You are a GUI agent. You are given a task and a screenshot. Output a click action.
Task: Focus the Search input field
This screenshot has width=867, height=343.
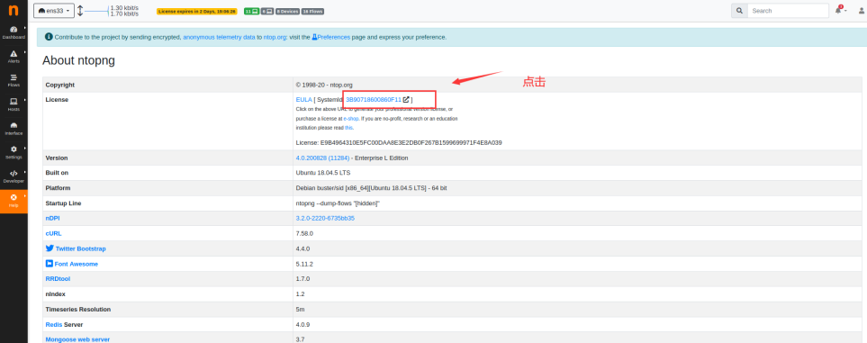788,11
